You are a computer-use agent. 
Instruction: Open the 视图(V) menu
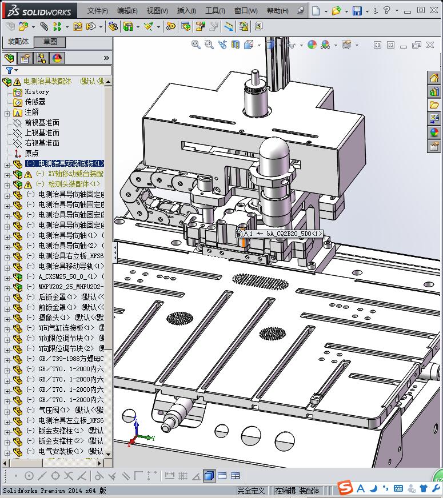click(157, 11)
